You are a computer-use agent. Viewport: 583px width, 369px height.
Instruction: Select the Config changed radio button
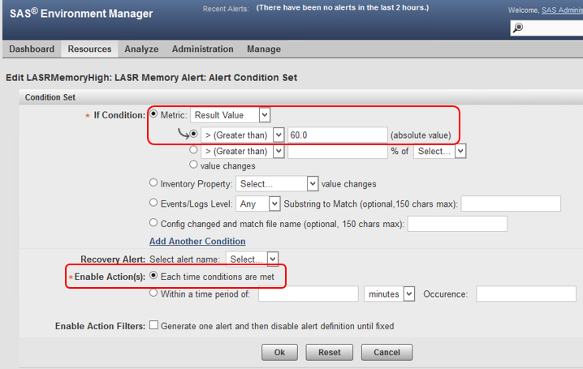click(x=153, y=223)
